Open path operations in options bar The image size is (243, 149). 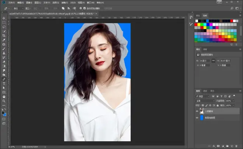(63, 8)
